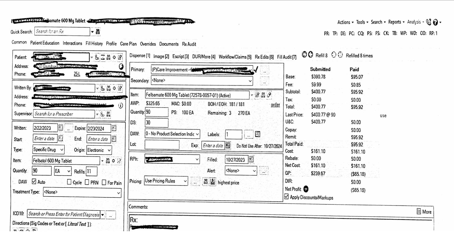Screen dimensions: 454x237
Task: Click the Net Profit minus circle icon
Action: (x=306, y=189)
